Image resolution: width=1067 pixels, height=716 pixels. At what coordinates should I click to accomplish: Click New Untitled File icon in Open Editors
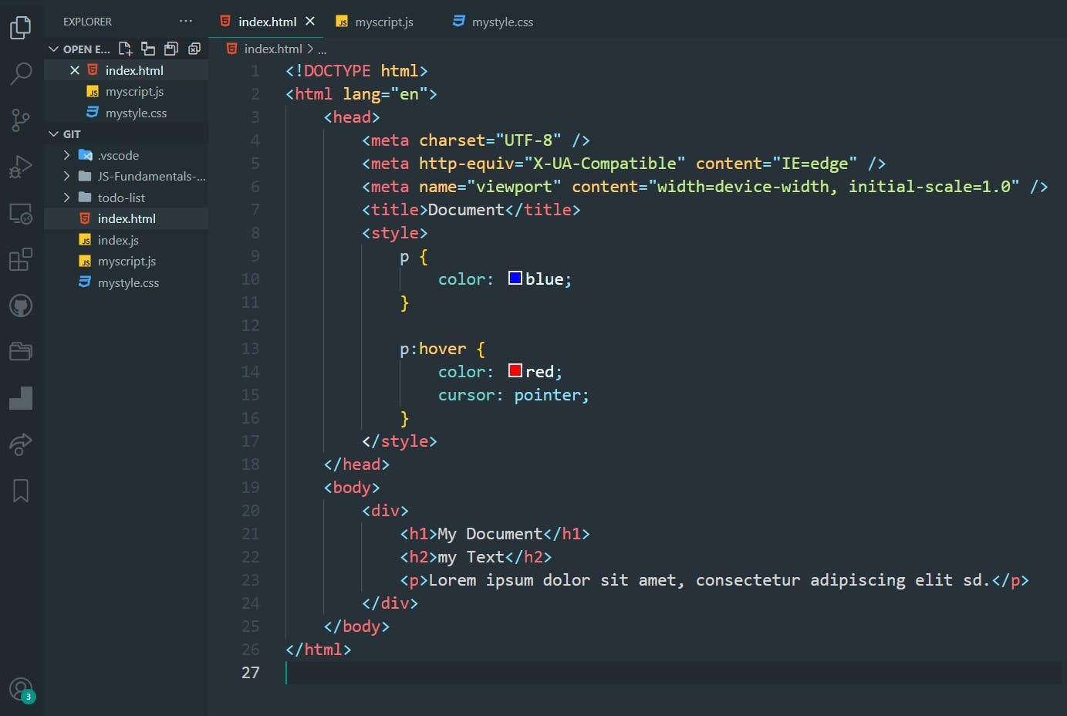point(125,49)
